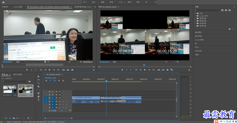Toggle nest sequence insert mode icon

[46, 81]
